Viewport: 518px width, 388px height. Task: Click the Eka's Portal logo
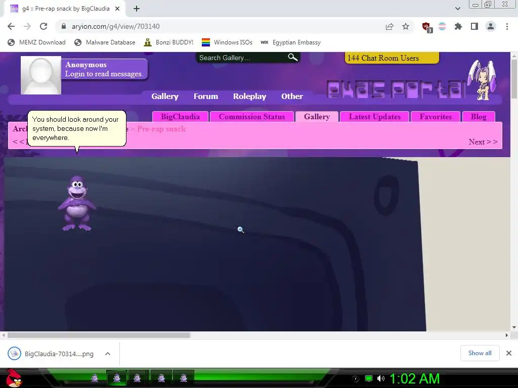point(397,89)
